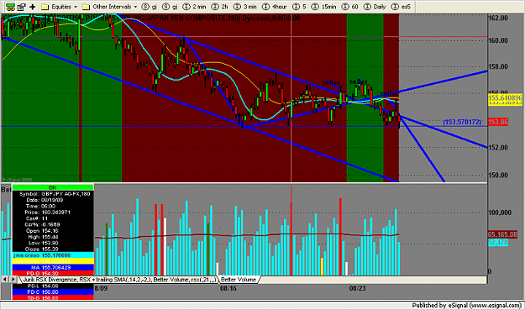Click the 162.00 price axis label
This screenshot has width=525, height=310.
click(498, 18)
